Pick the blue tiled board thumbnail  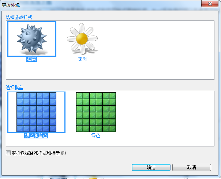(36, 112)
